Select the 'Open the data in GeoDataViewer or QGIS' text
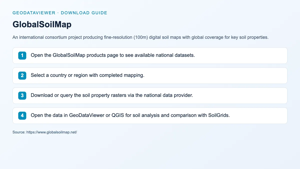This screenshot has height=169, width=300. 130,115
